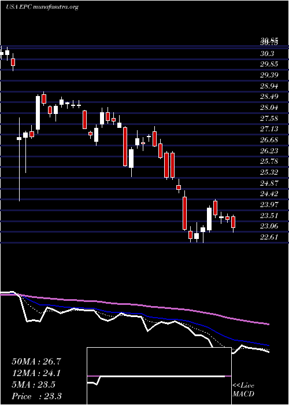Select the 26.68 price axis label
Viewport: 289px width, 405px height.
(x=269, y=140)
